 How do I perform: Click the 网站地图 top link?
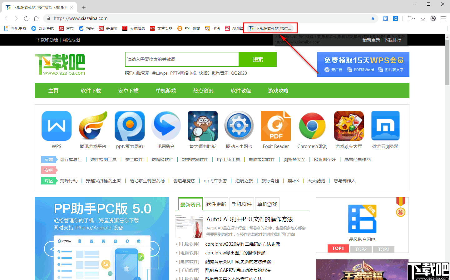click(71, 40)
